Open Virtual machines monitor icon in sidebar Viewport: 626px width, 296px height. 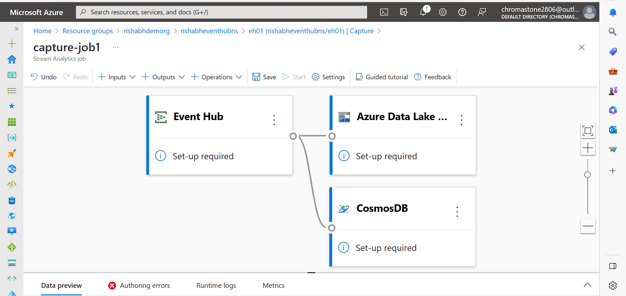tap(12, 231)
